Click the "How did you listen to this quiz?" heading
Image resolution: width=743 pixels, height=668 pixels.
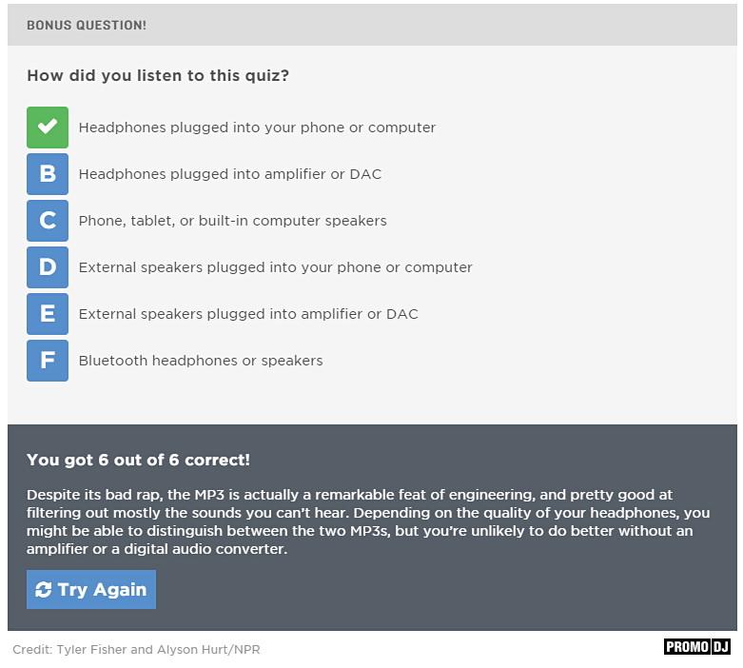[158, 76]
